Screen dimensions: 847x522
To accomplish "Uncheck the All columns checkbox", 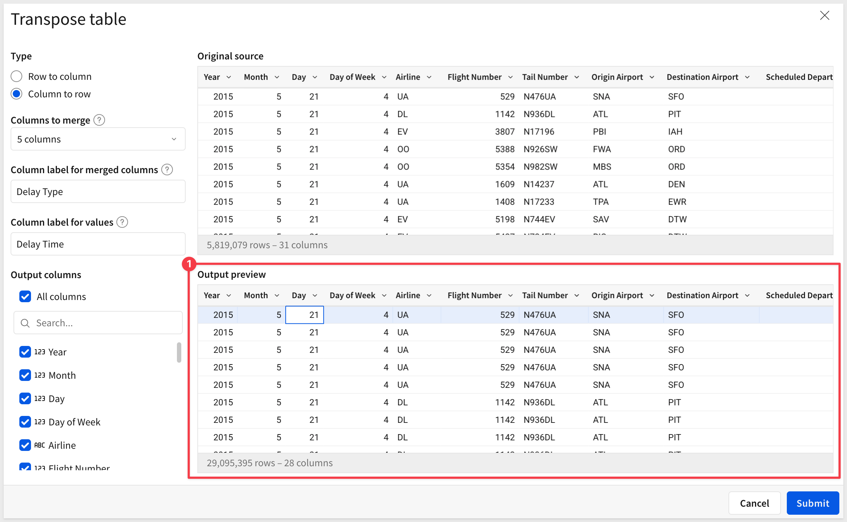I will [25, 296].
